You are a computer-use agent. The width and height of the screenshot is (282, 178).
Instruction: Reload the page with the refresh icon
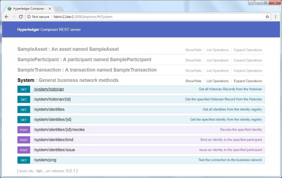click(x=21, y=17)
